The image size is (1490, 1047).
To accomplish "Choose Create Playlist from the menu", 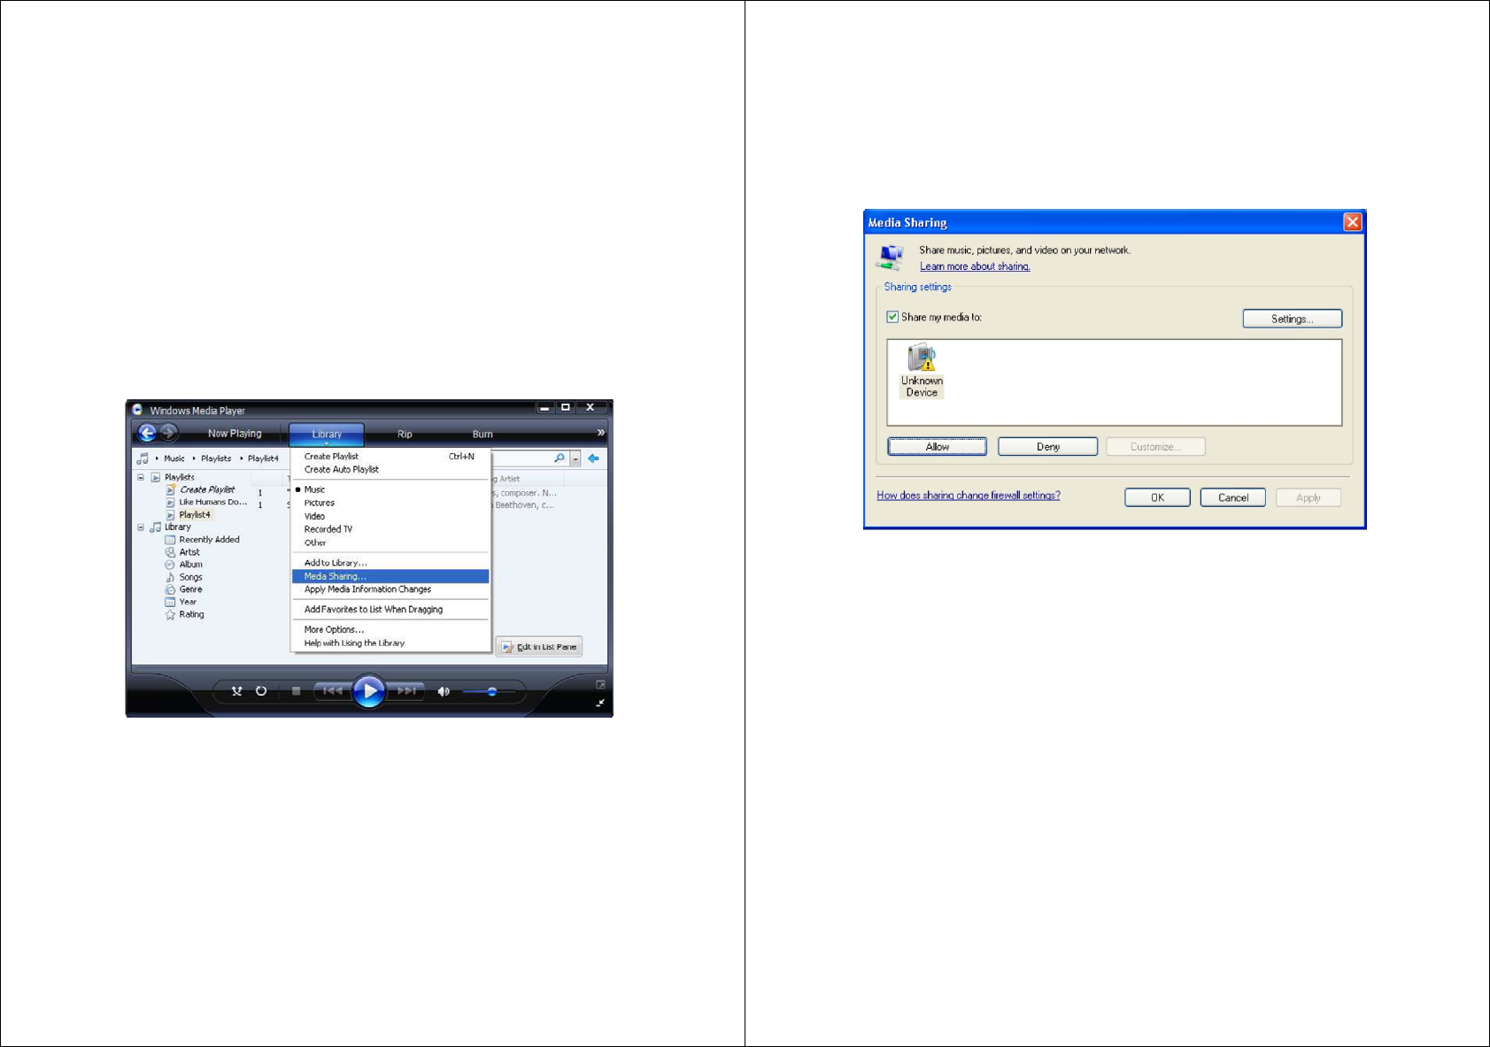I will (x=390, y=457).
